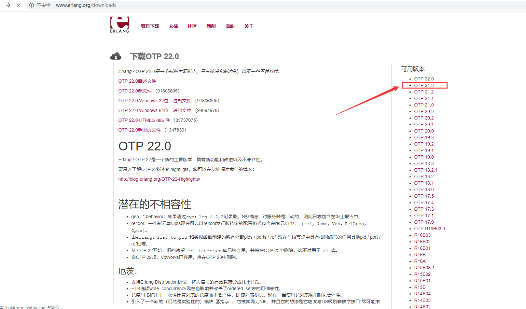Download OTP 22.0源文件
The height and width of the screenshot is (309, 526).
point(135,91)
